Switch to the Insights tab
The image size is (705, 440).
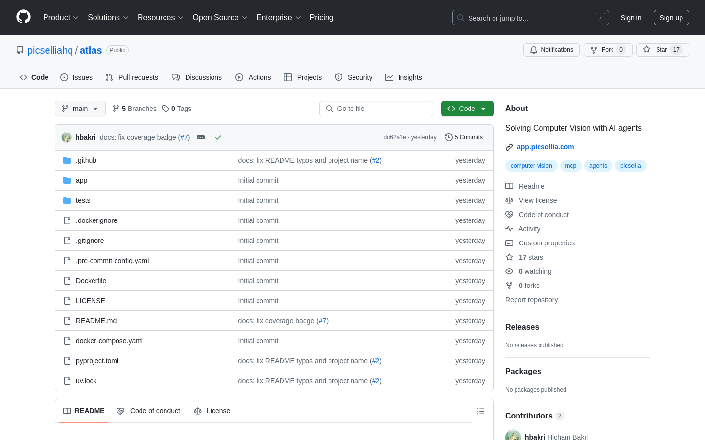pos(403,77)
